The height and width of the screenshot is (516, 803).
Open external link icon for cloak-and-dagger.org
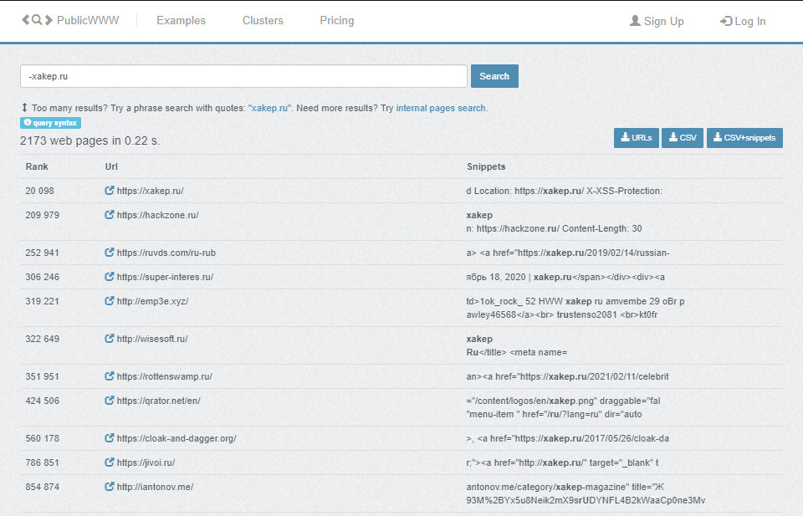[109, 438]
